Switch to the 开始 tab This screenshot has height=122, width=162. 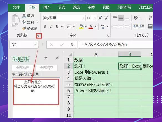(x=32, y=7)
